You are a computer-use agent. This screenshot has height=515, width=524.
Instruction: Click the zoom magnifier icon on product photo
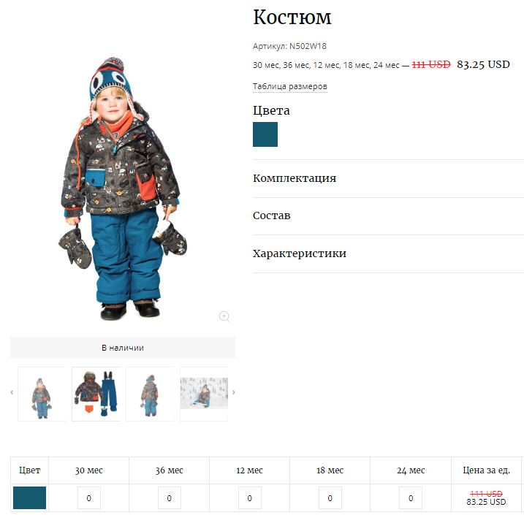(224, 316)
